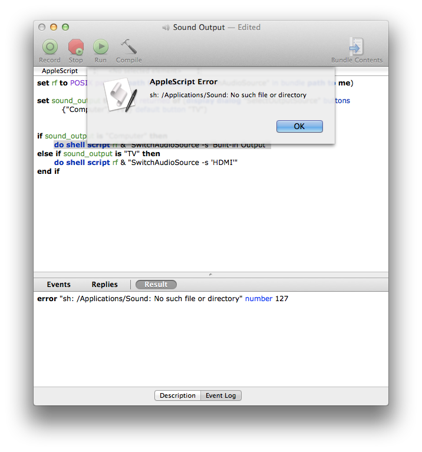Show the Description pane
The height and width of the screenshot is (452, 422).
[x=177, y=395]
